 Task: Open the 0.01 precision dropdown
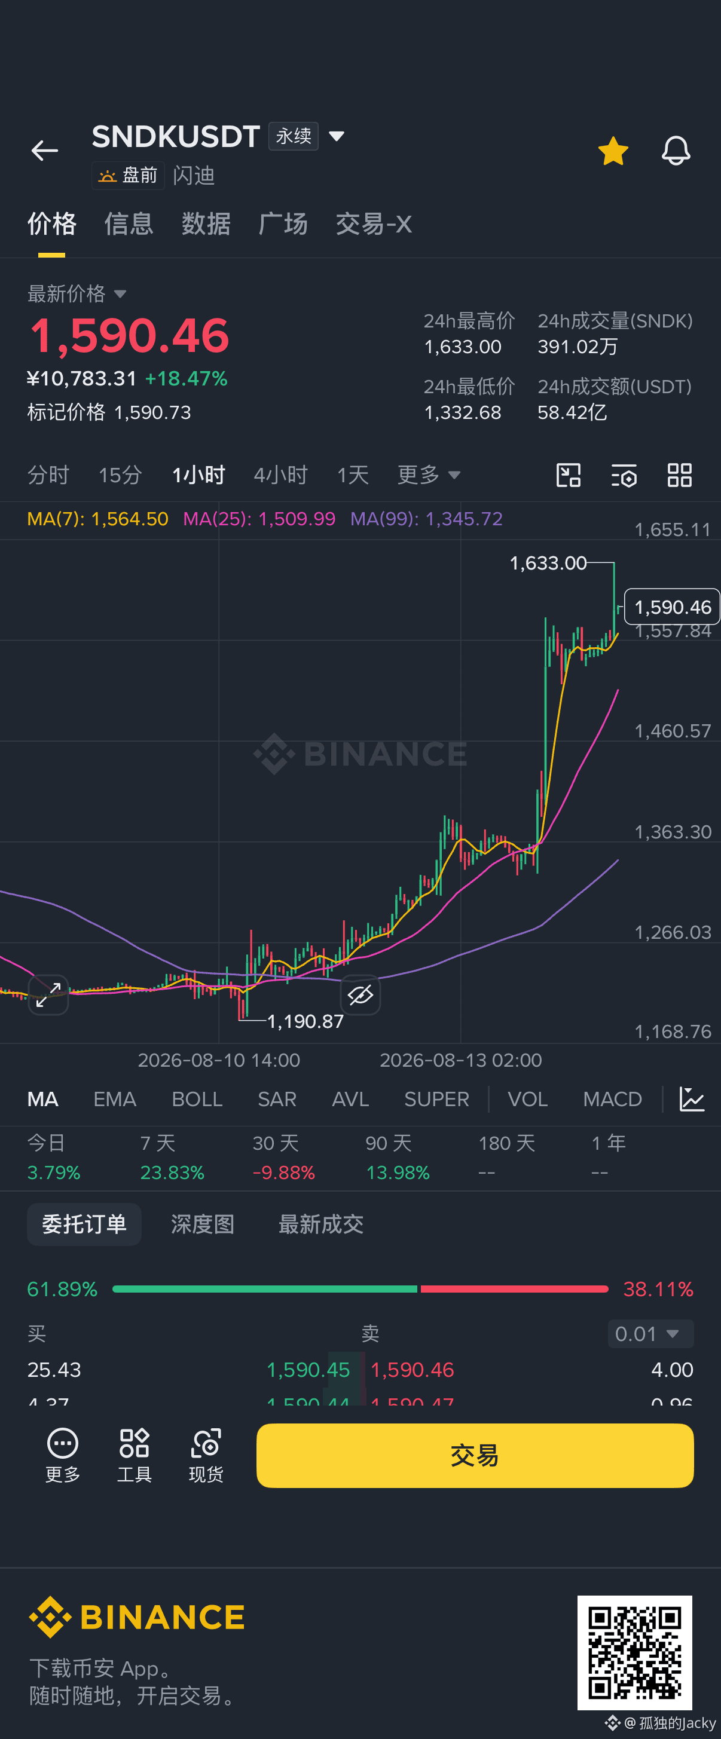[x=651, y=1334]
